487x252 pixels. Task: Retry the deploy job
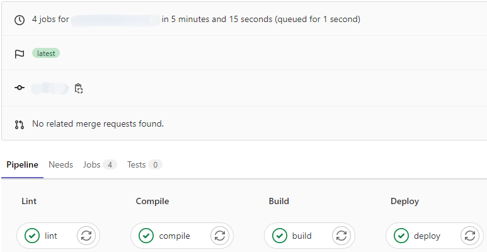469,236
